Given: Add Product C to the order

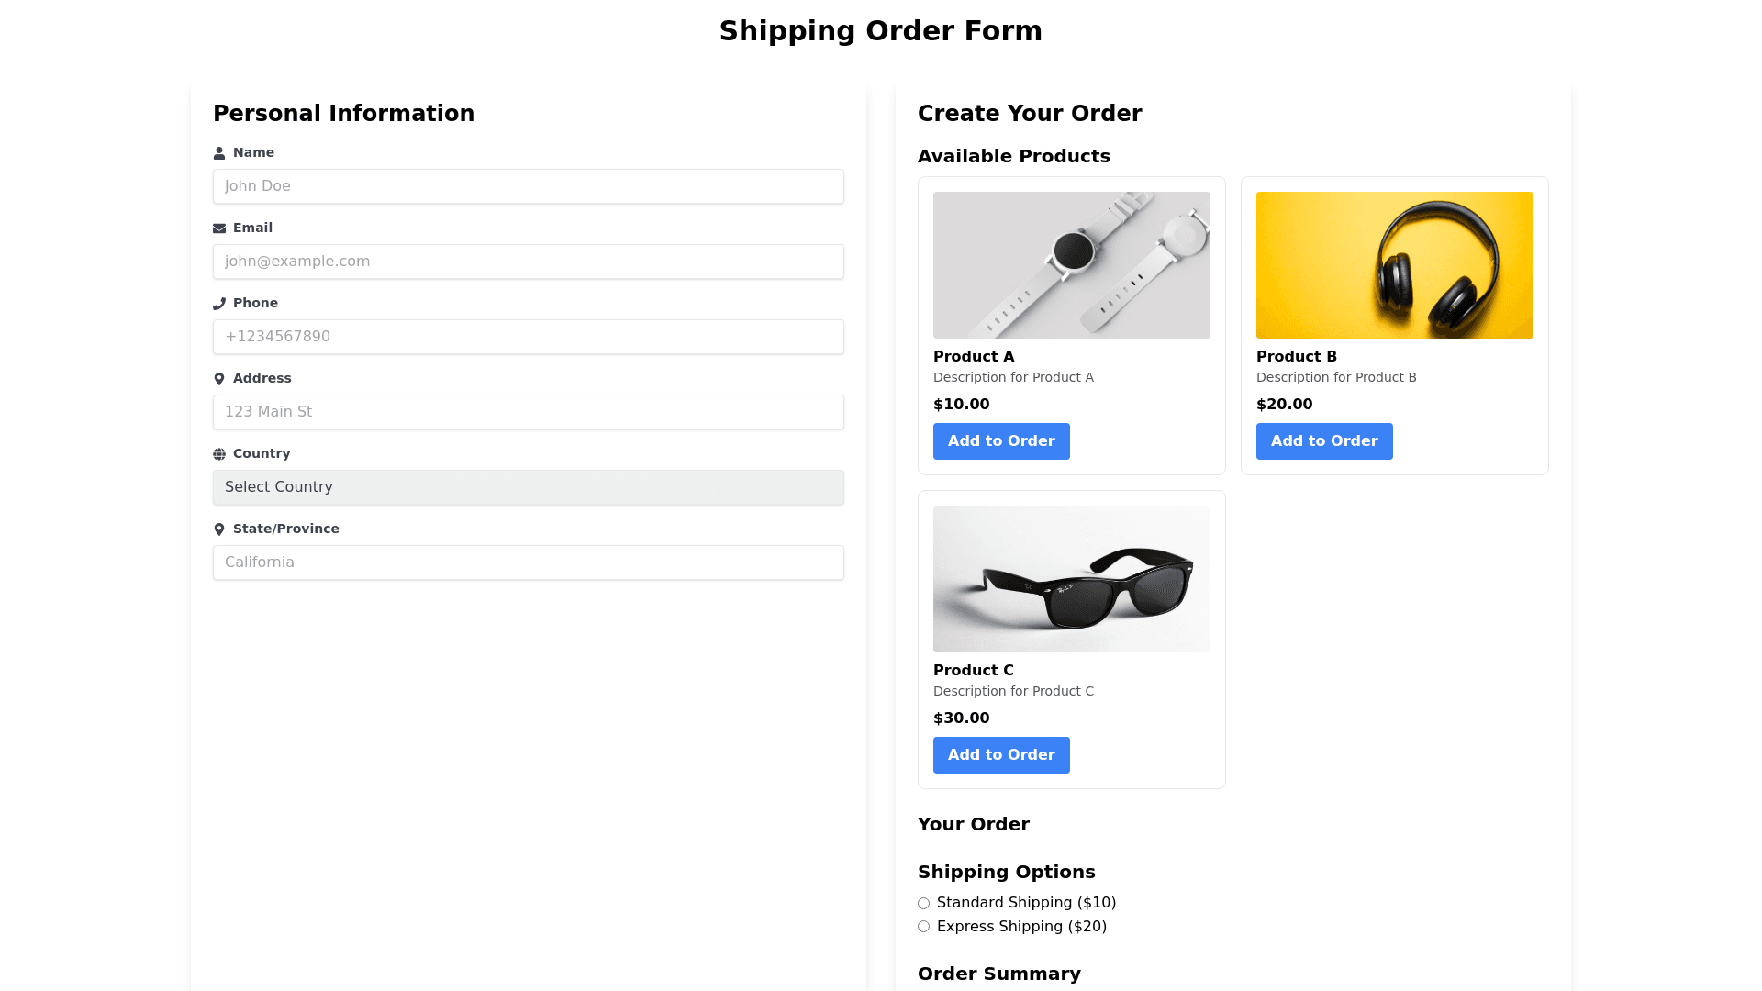Looking at the screenshot, I should coord(1001,755).
